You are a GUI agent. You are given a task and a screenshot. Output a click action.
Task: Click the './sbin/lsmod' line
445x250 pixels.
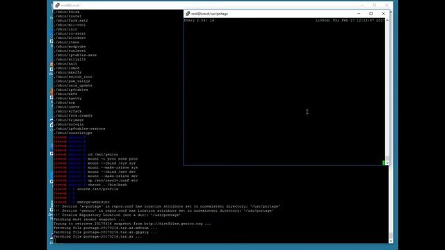(x=67, y=68)
